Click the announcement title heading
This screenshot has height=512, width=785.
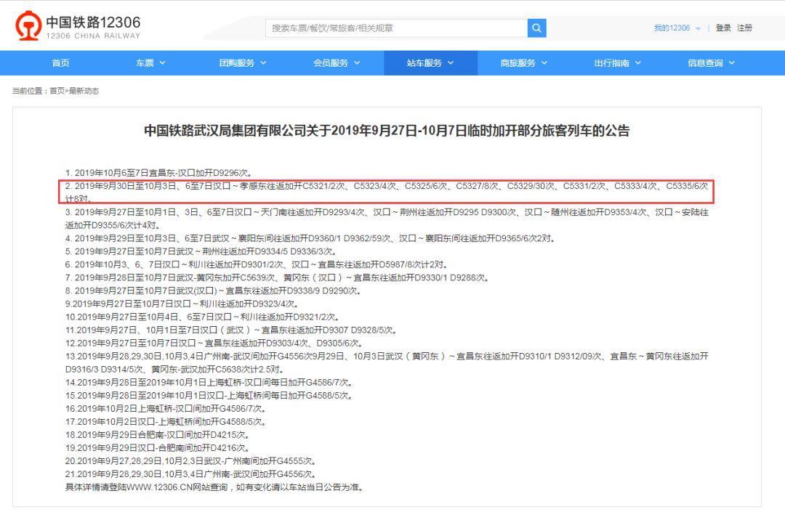pos(386,131)
